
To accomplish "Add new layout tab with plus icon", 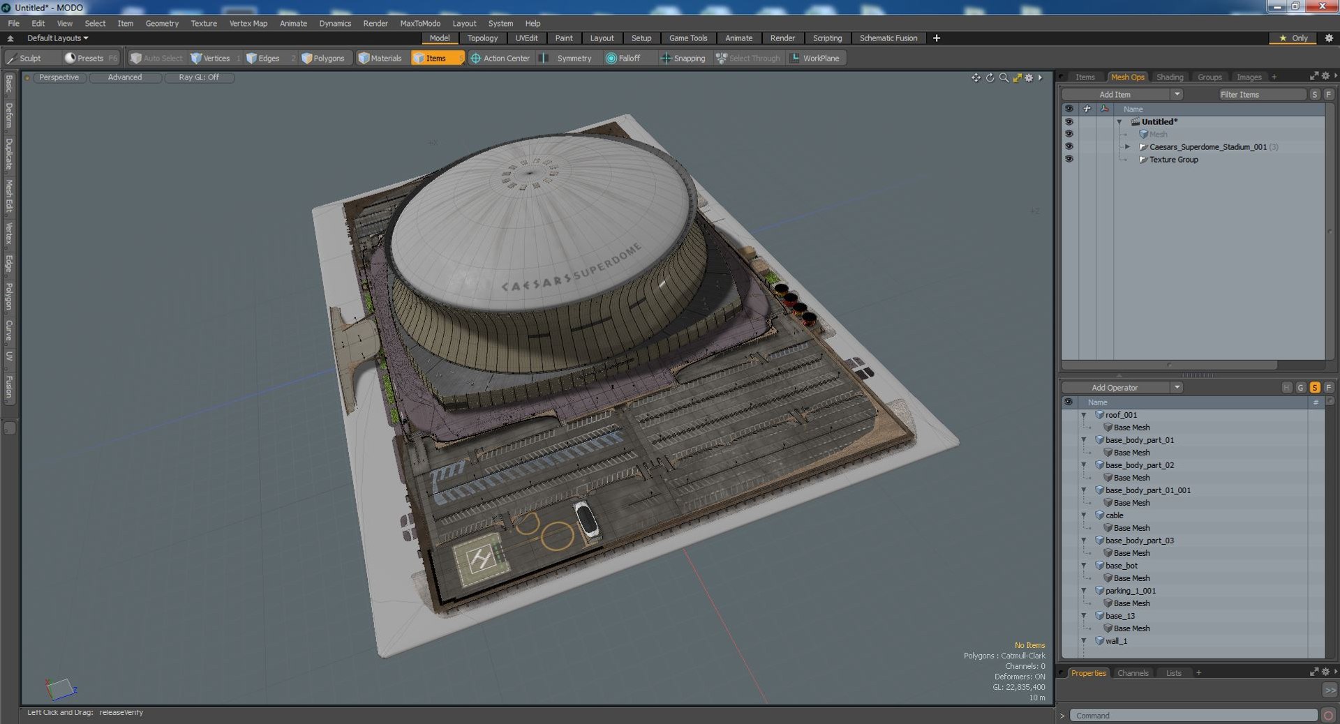I will click(937, 38).
